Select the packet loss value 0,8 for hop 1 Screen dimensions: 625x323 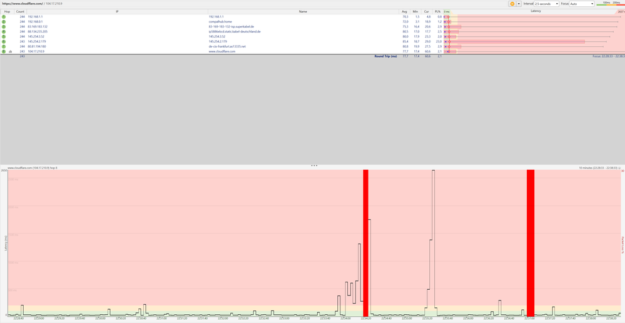point(439,17)
